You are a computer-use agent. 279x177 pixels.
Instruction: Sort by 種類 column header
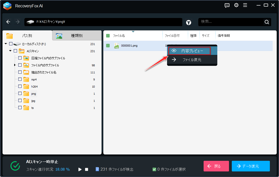(x=193, y=36)
